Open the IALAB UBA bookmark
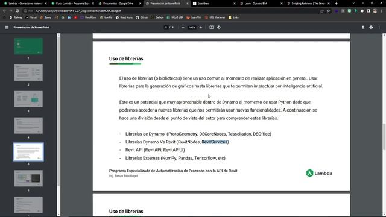 coord(175,17)
